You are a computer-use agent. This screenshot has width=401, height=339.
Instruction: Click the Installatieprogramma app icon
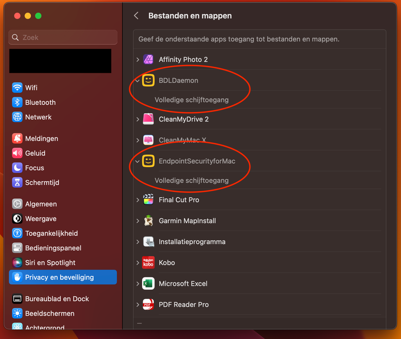click(x=148, y=242)
